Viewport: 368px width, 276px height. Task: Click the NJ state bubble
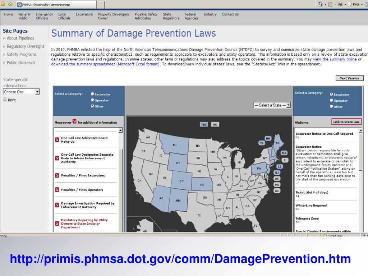[277, 173]
